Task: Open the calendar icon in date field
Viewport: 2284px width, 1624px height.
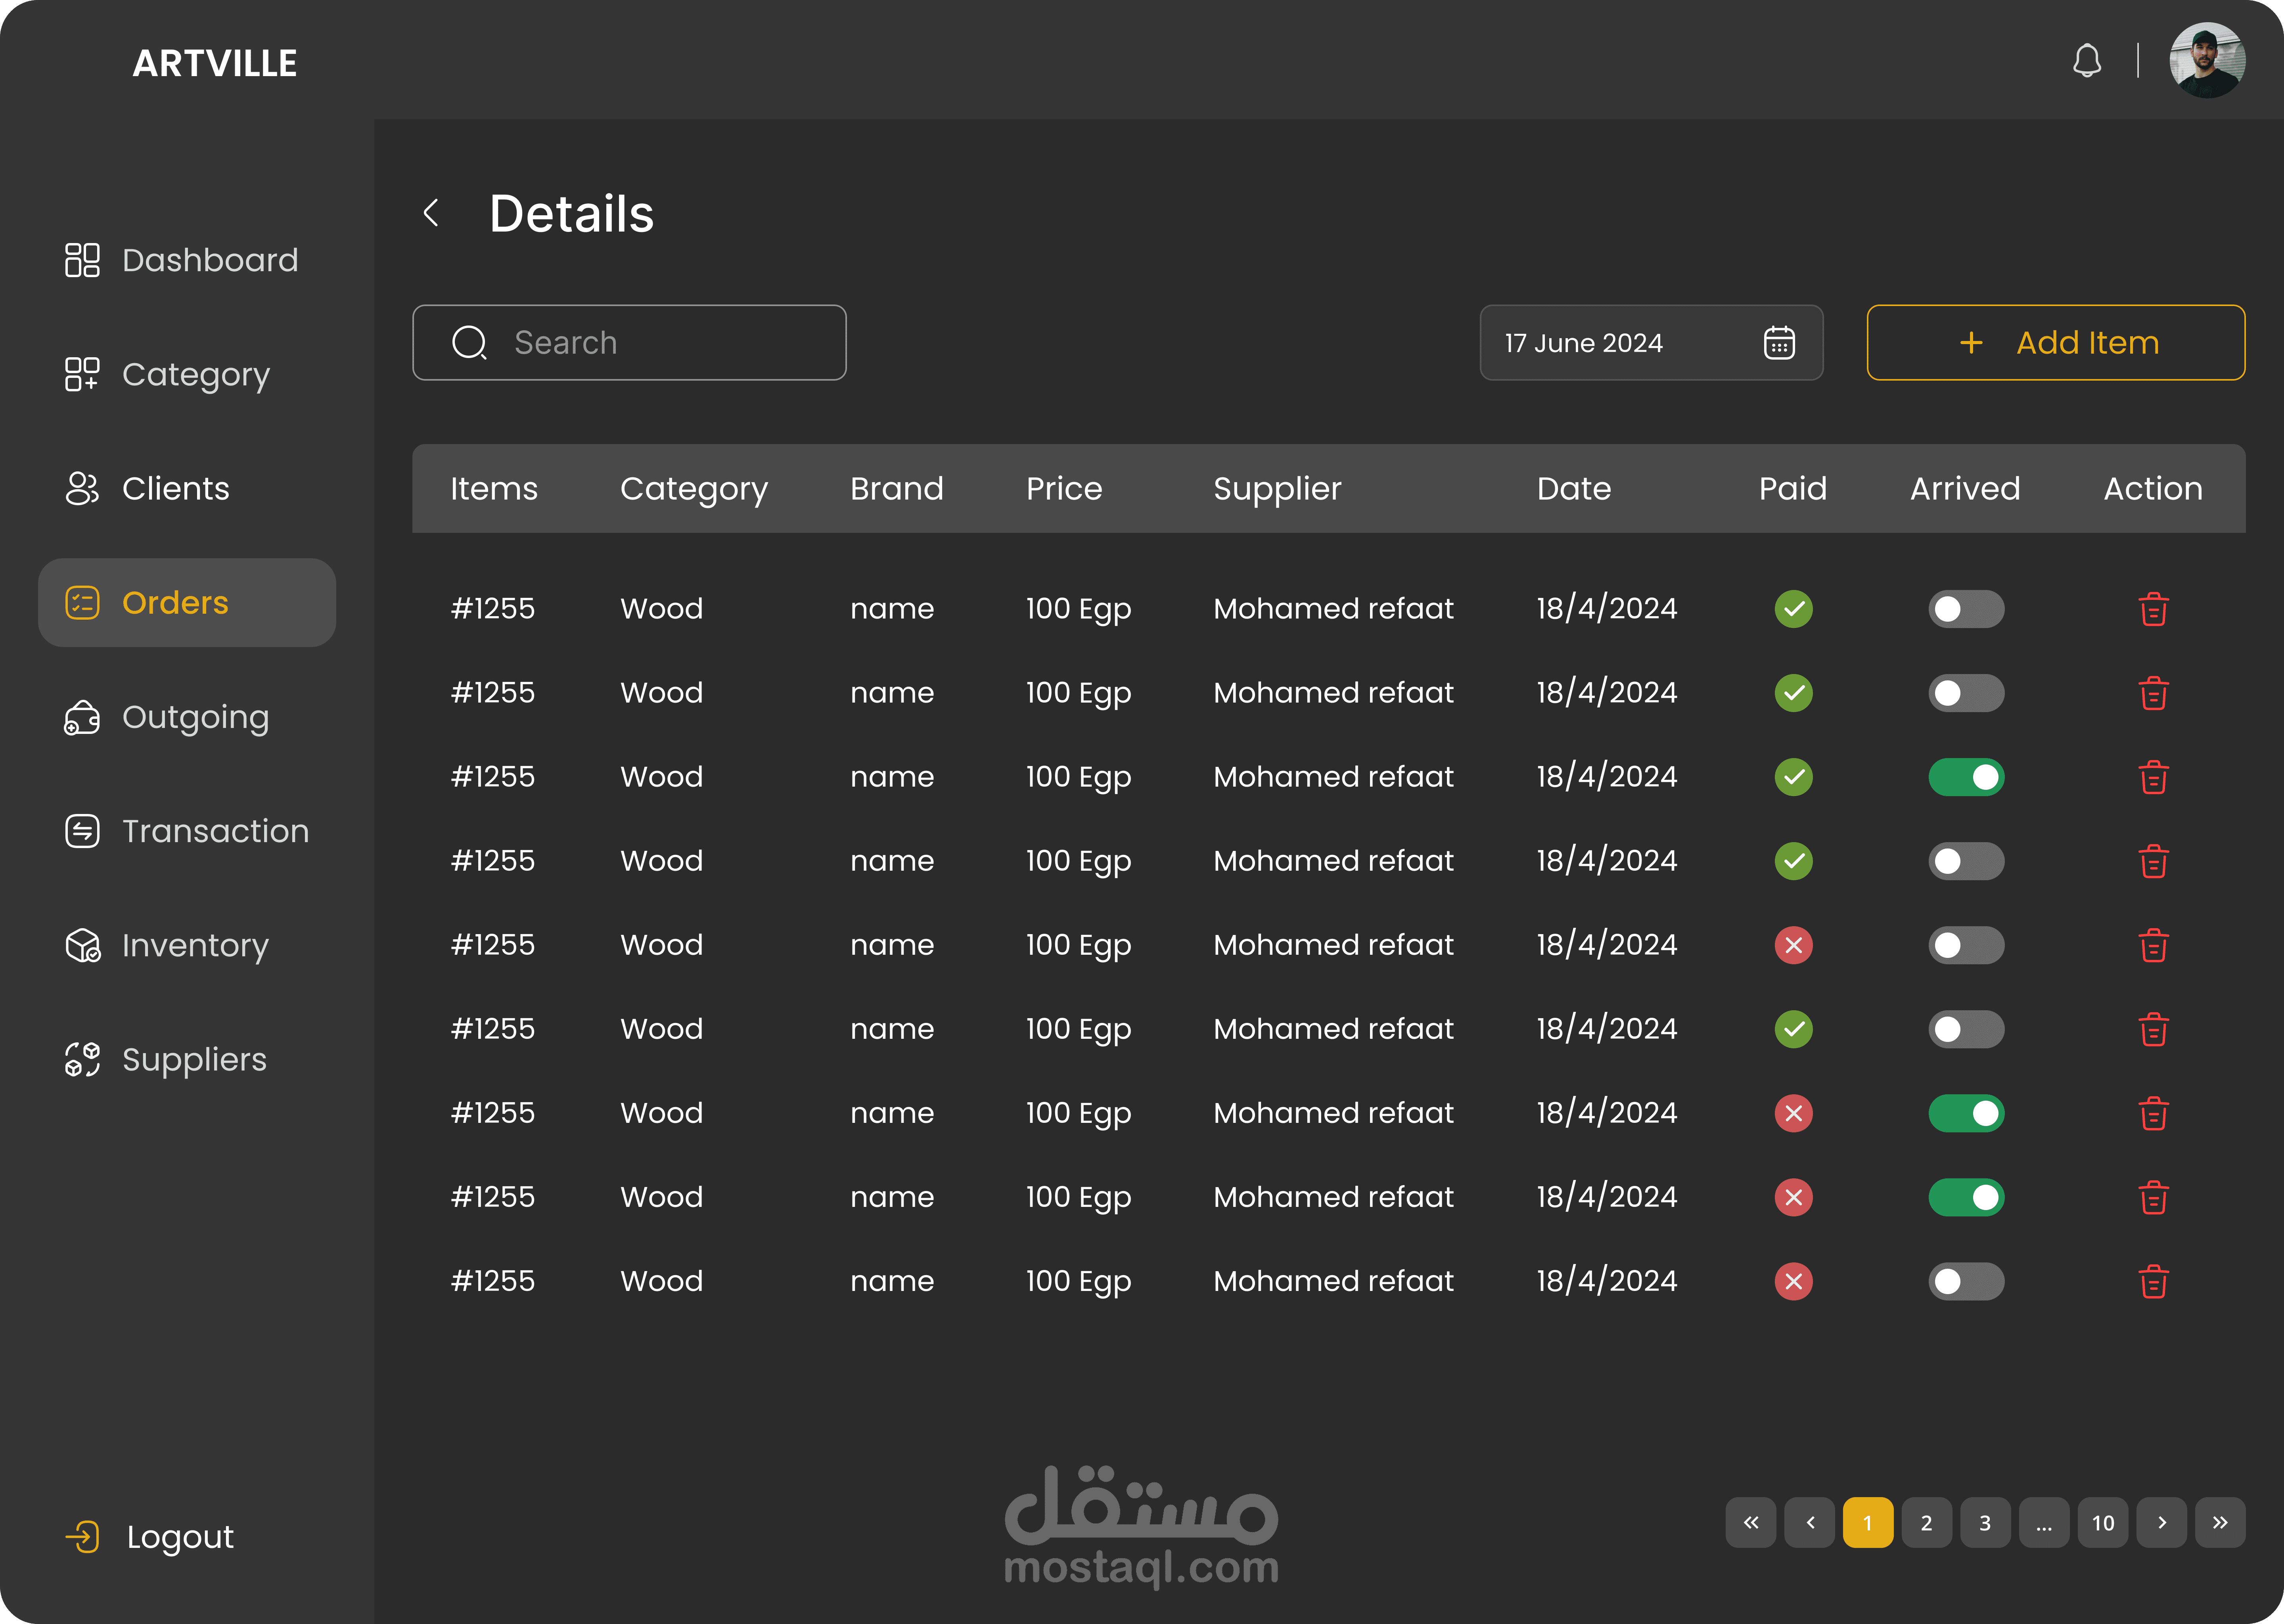Action: pyautogui.click(x=1779, y=343)
